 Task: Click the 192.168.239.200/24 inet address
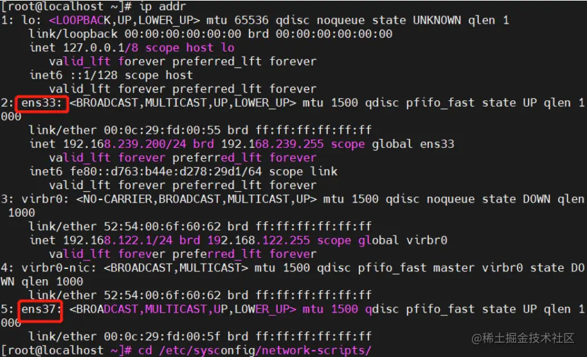(x=124, y=144)
